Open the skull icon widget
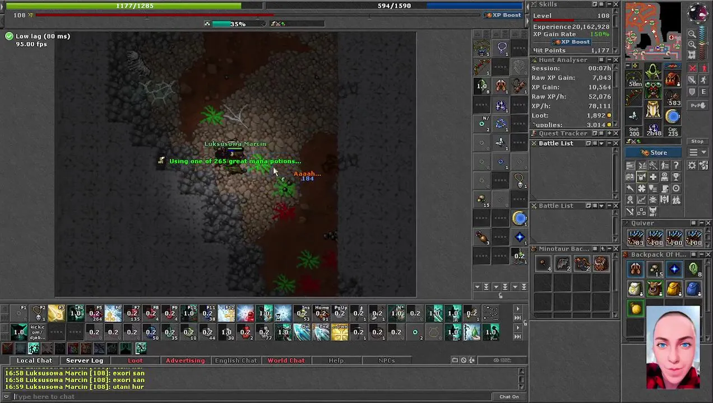Screen dimensions: 713x403 coord(653,199)
